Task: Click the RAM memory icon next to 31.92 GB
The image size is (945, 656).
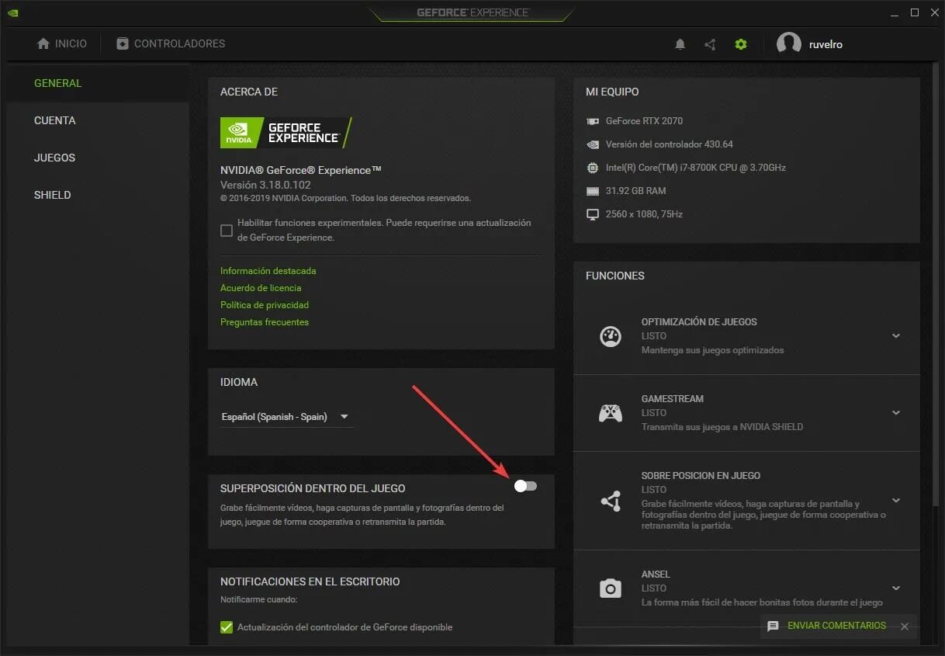Action: (x=593, y=191)
